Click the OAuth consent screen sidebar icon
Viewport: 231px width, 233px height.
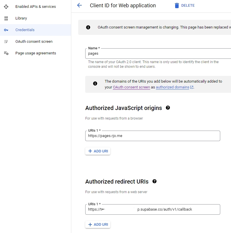coord(6,42)
